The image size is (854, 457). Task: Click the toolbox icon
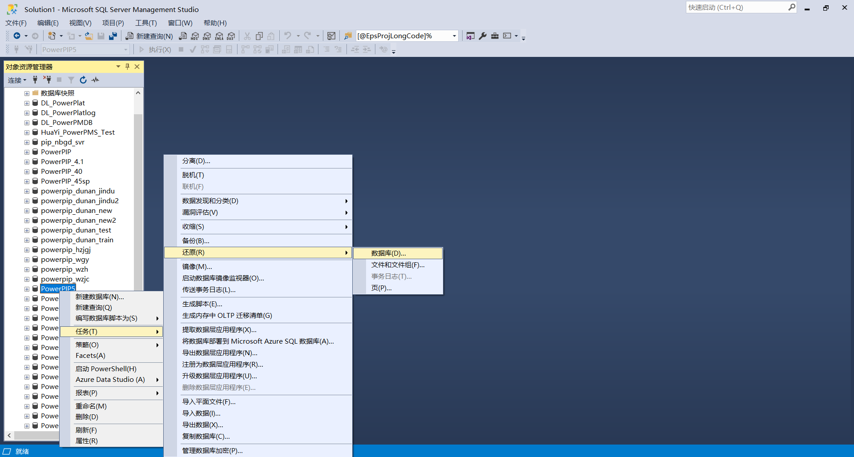(x=495, y=36)
